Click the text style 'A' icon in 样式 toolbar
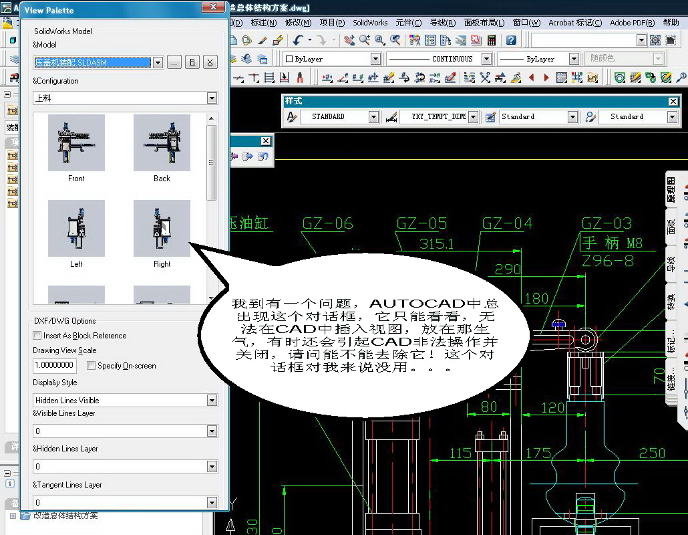 click(x=291, y=117)
